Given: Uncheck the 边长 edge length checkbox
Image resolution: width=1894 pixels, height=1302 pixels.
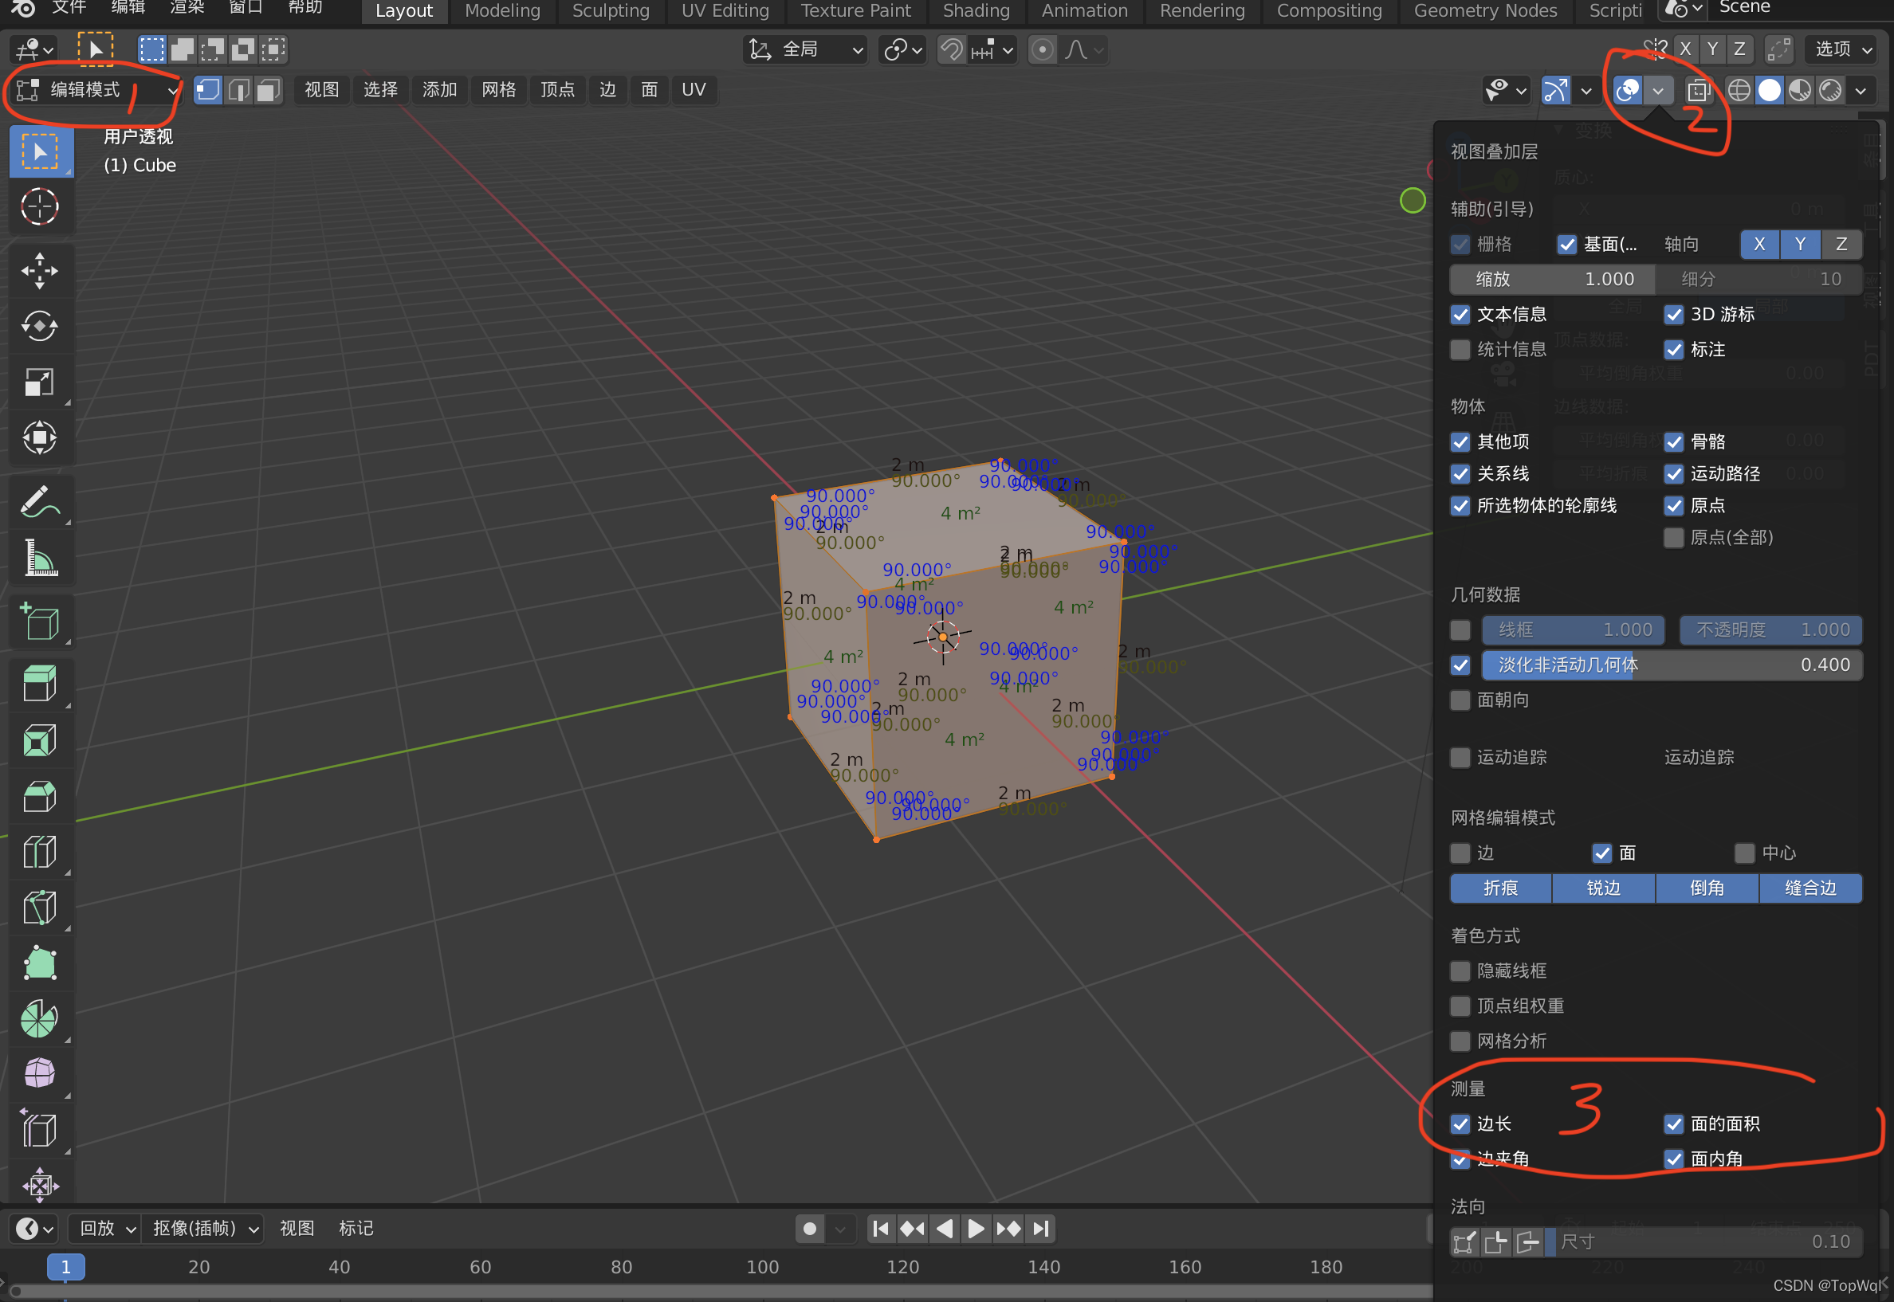Looking at the screenshot, I should click(x=1460, y=1124).
